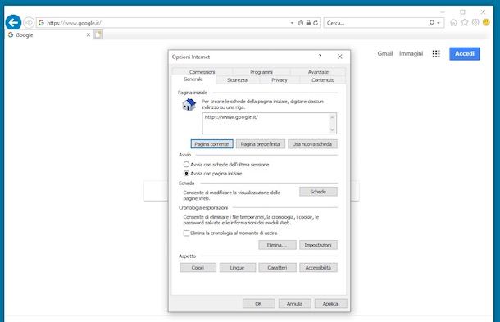Click the browser address bar URL

(x=74, y=23)
